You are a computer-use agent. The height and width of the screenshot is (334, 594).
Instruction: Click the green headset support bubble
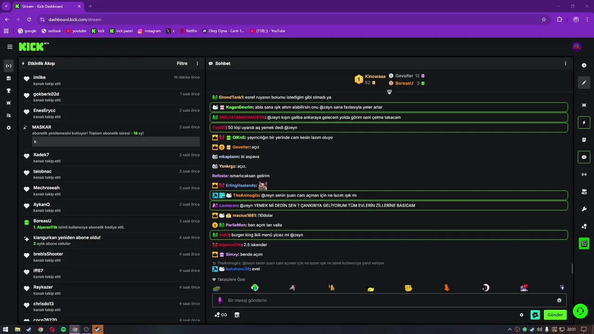580,311
